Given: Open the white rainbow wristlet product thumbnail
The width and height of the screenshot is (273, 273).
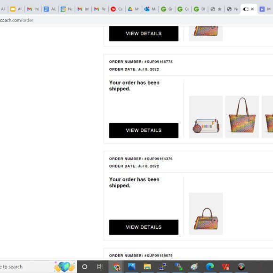Looking at the screenshot, I should [206, 117].
